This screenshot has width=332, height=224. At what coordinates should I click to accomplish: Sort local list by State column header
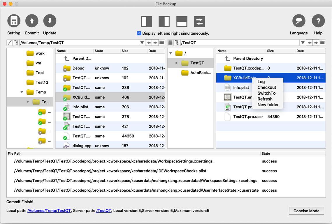point(107,51)
